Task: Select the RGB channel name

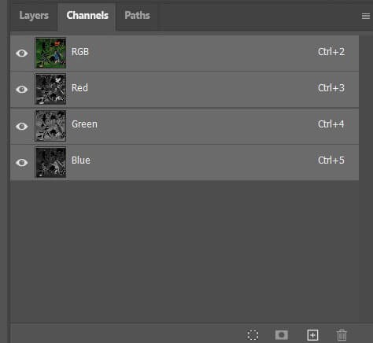Action: click(x=80, y=52)
